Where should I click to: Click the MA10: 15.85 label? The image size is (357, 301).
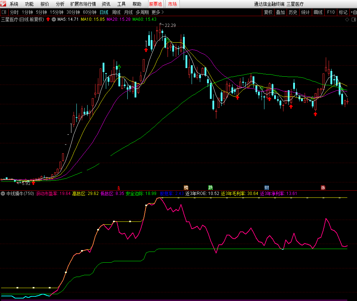pyautogui.click(x=93, y=19)
